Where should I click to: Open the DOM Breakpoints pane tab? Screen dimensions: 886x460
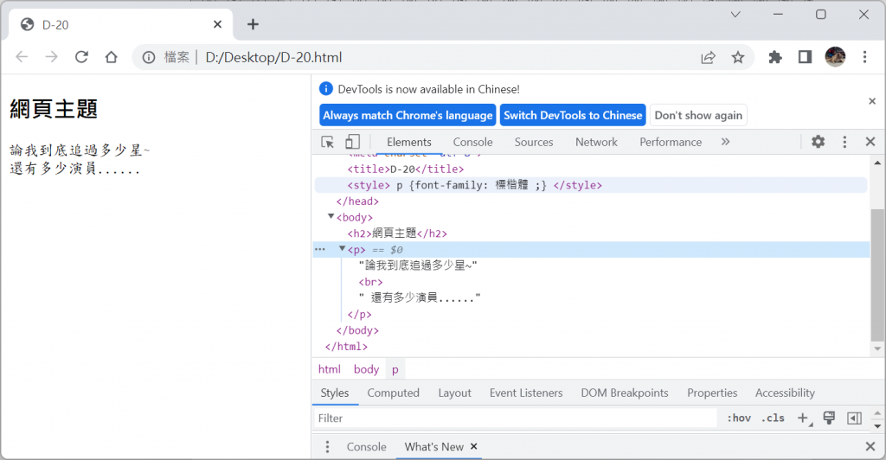point(625,393)
